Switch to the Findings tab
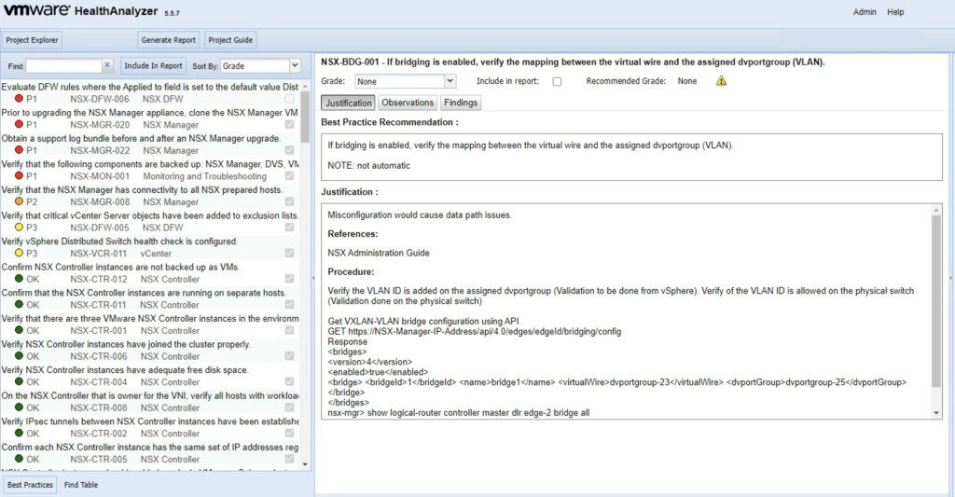This screenshot has width=955, height=497. tap(461, 103)
